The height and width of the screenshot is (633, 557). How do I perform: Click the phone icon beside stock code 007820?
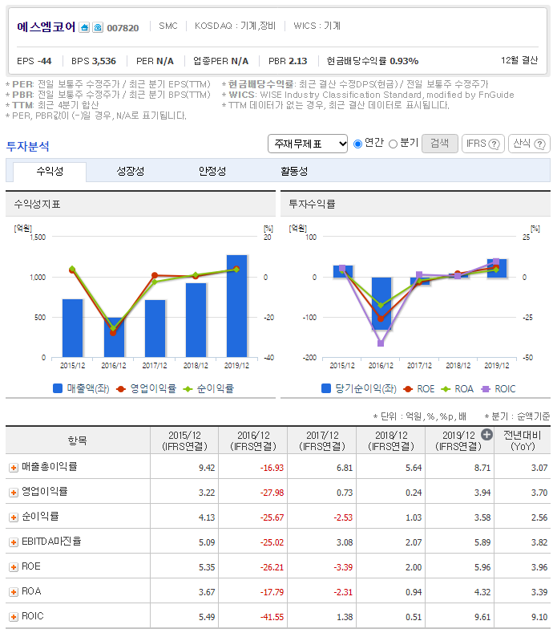coord(98,27)
